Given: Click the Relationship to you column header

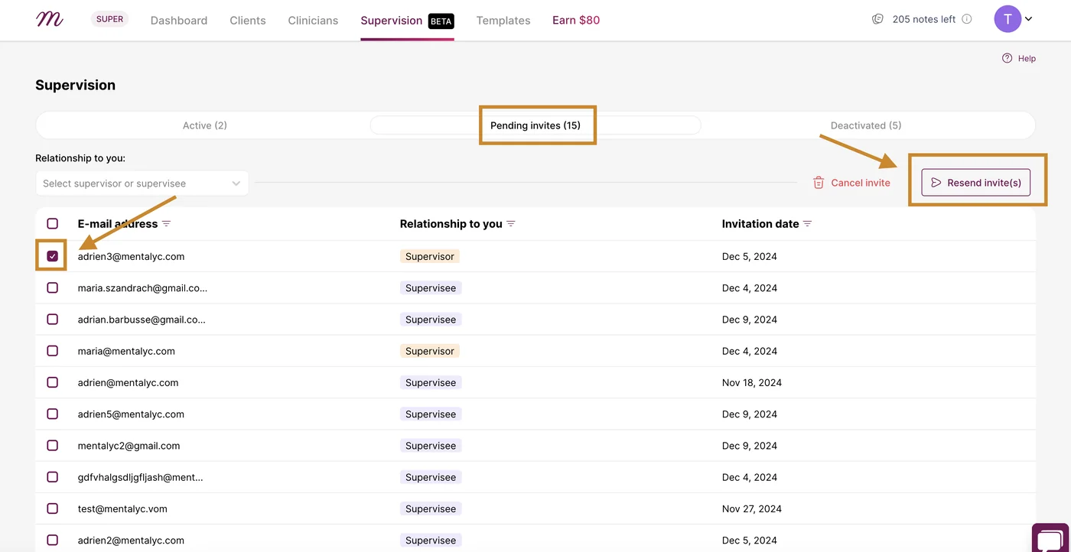Looking at the screenshot, I should point(451,224).
